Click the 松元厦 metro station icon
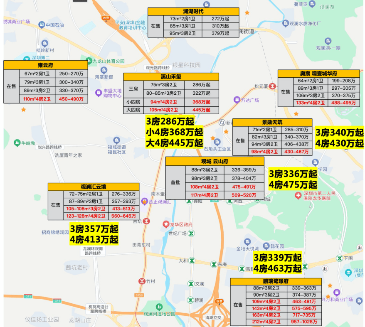Image resolution: width=365 pixels, height=327 pixels. [x=272, y=86]
